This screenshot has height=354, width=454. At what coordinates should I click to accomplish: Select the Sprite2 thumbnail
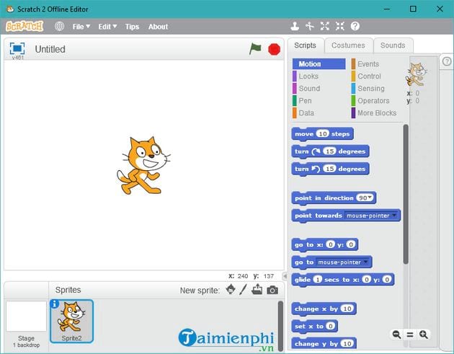click(71, 321)
